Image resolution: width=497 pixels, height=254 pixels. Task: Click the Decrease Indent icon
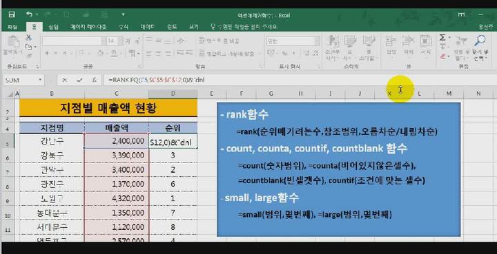coord(180,52)
